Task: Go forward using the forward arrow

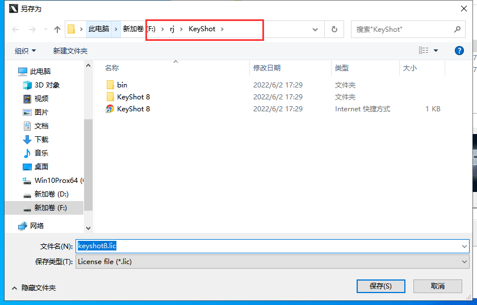Action: click(x=32, y=30)
